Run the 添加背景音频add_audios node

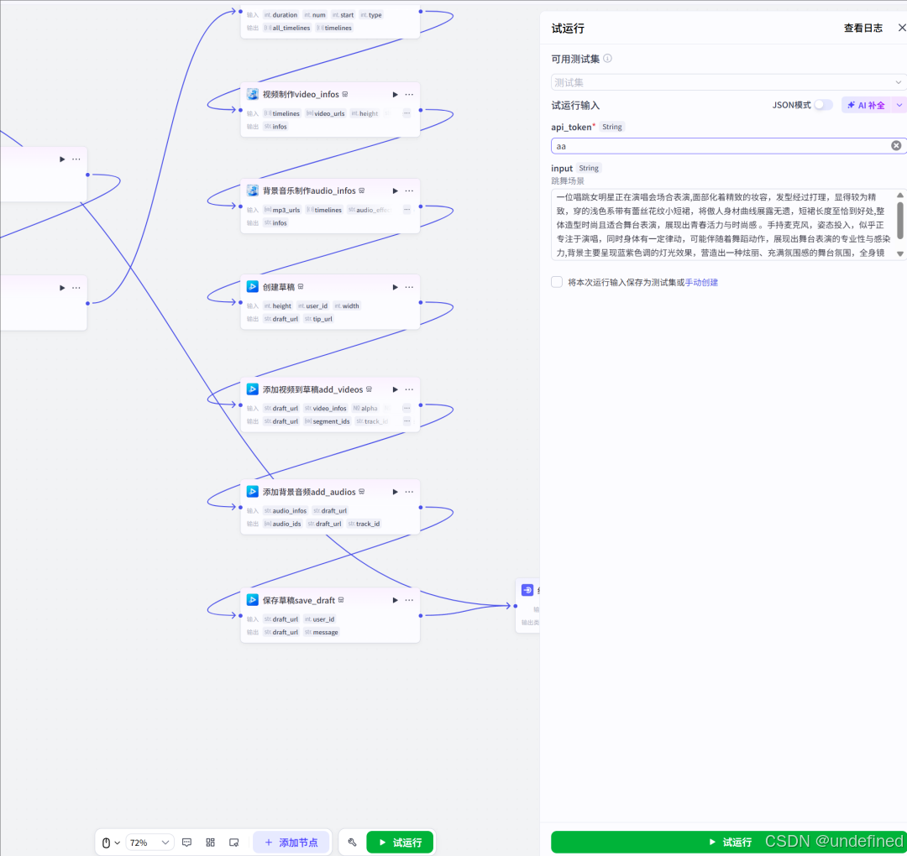tap(395, 492)
